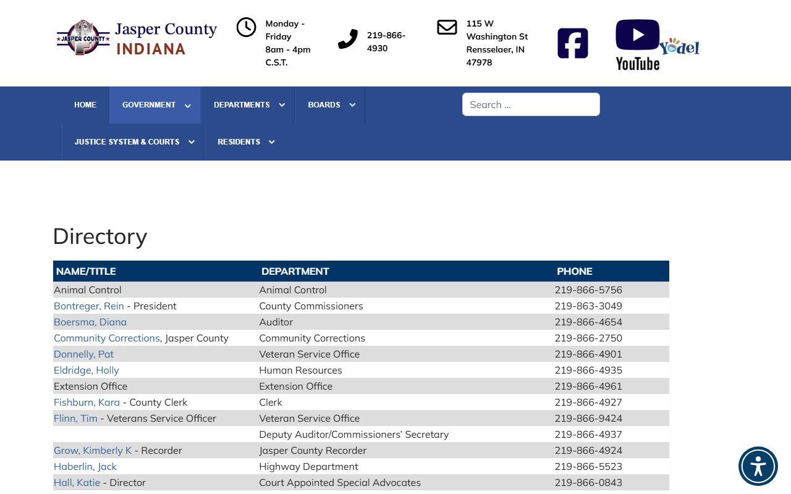This screenshot has height=494, width=791.
Task: Open Haberlin, Jack directory link
Action: click(85, 467)
